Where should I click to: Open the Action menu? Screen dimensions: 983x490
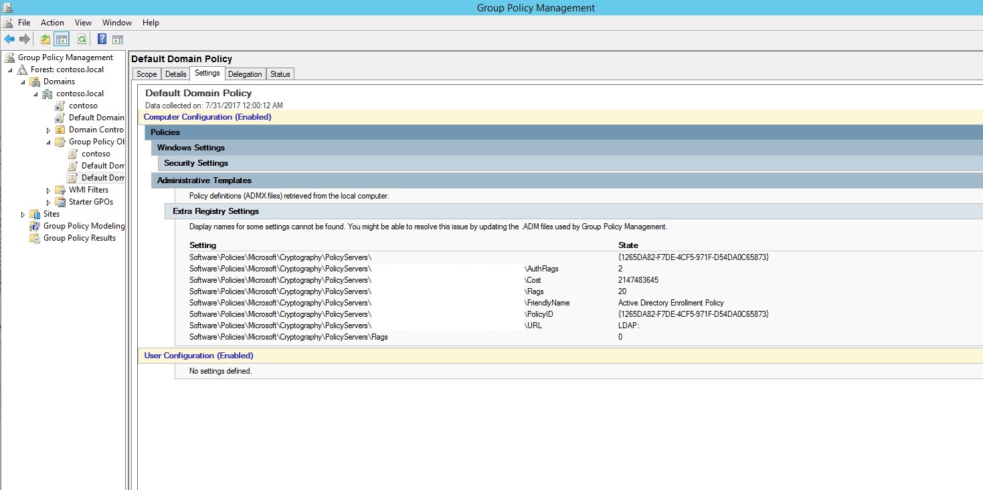pos(52,23)
